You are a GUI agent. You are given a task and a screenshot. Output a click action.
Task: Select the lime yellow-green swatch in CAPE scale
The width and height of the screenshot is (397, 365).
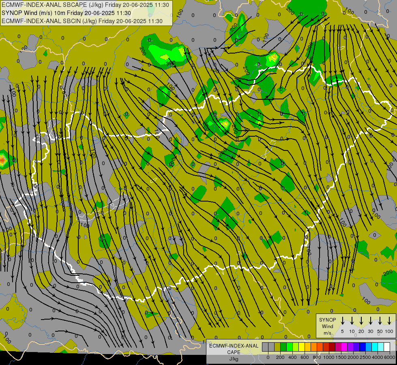point(296,347)
